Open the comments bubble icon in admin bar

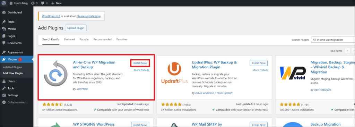pos(43,3)
